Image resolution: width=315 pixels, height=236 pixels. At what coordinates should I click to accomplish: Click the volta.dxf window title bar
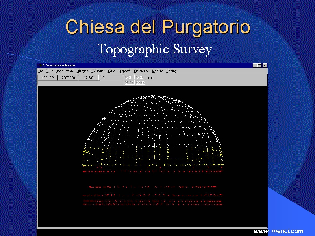click(x=152, y=65)
